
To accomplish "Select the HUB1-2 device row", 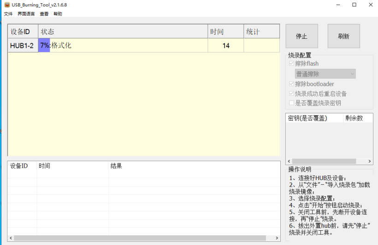I will click(x=22, y=46).
